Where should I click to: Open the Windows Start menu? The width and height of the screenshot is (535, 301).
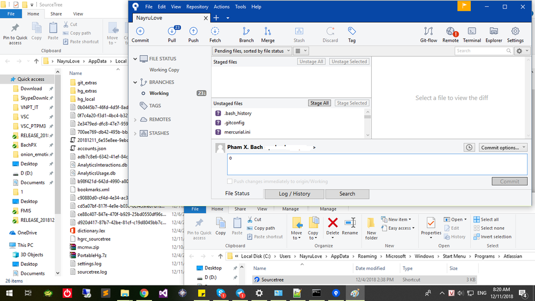9,293
